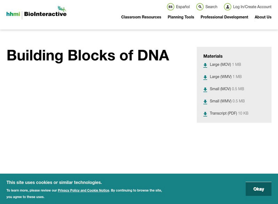Click the download icon for Small (MOV)
This screenshot has width=278, height=204.
point(205,89)
